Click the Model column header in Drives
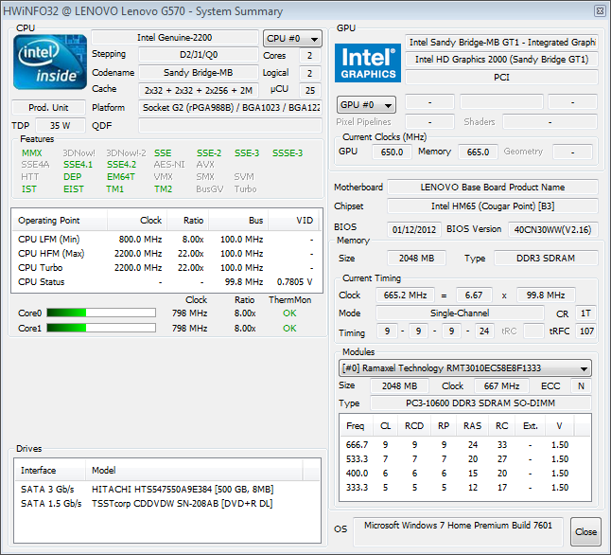This screenshot has height=555, width=611. [x=104, y=470]
